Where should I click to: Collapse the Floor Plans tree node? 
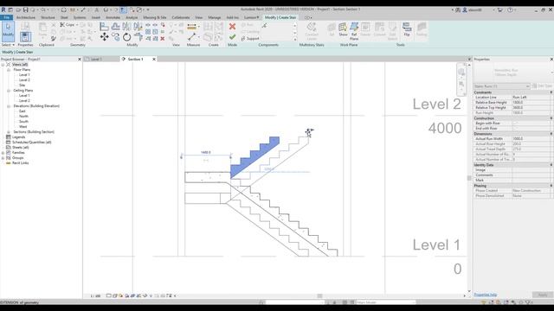[x=9, y=70]
